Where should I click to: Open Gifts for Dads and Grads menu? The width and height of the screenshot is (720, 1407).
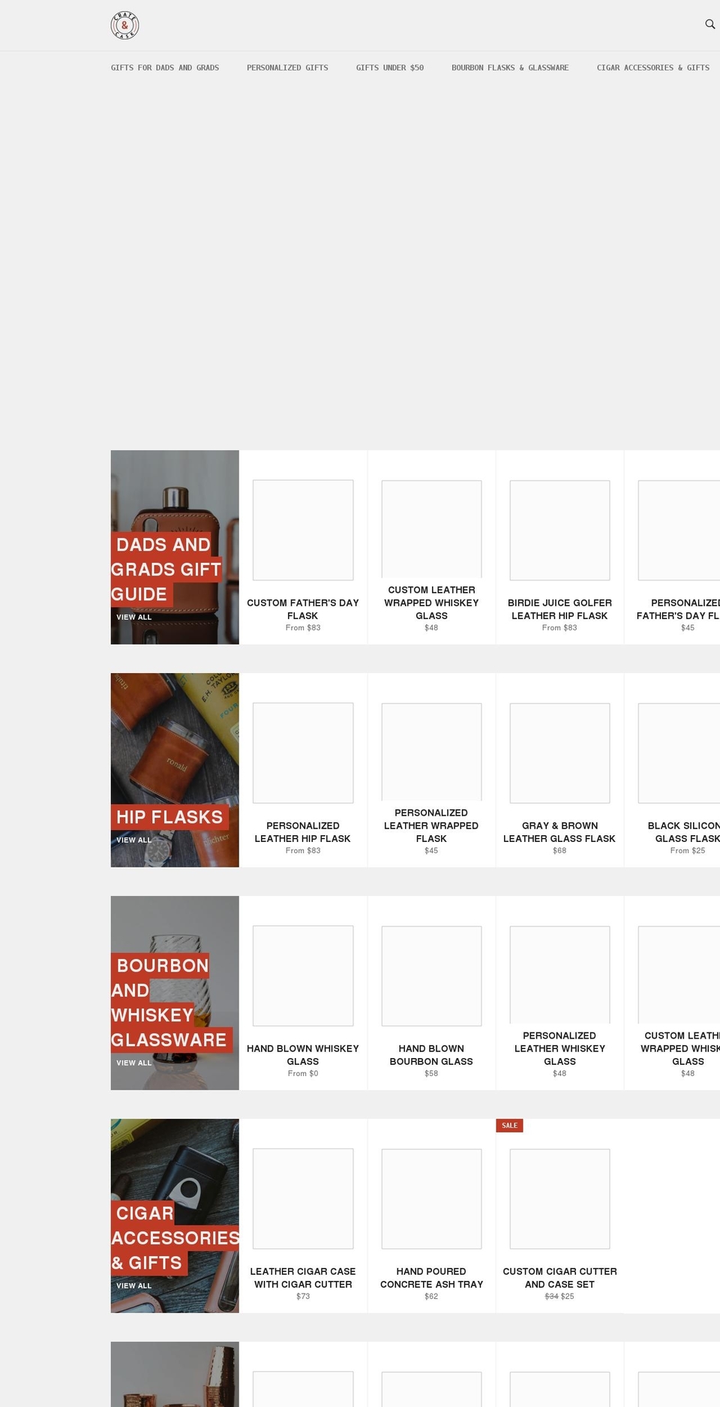point(165,68)
